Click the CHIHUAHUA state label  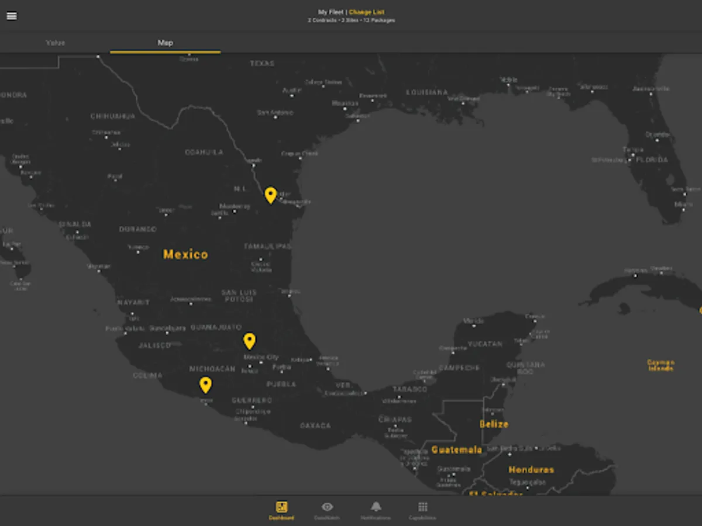[x=112, y=116]
